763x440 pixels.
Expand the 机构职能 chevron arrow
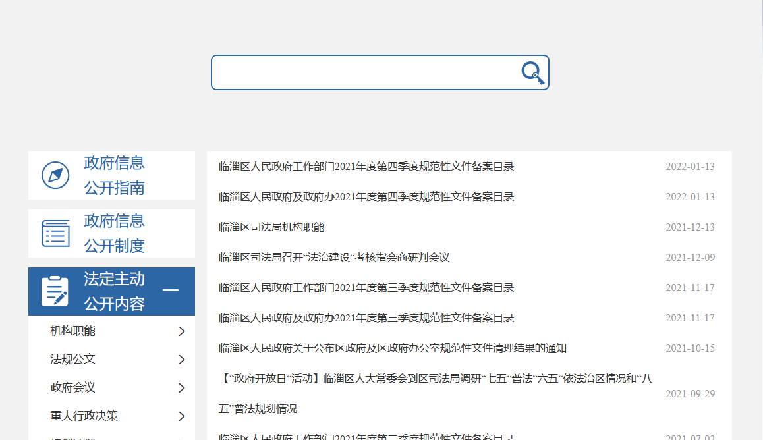(182, 331)
